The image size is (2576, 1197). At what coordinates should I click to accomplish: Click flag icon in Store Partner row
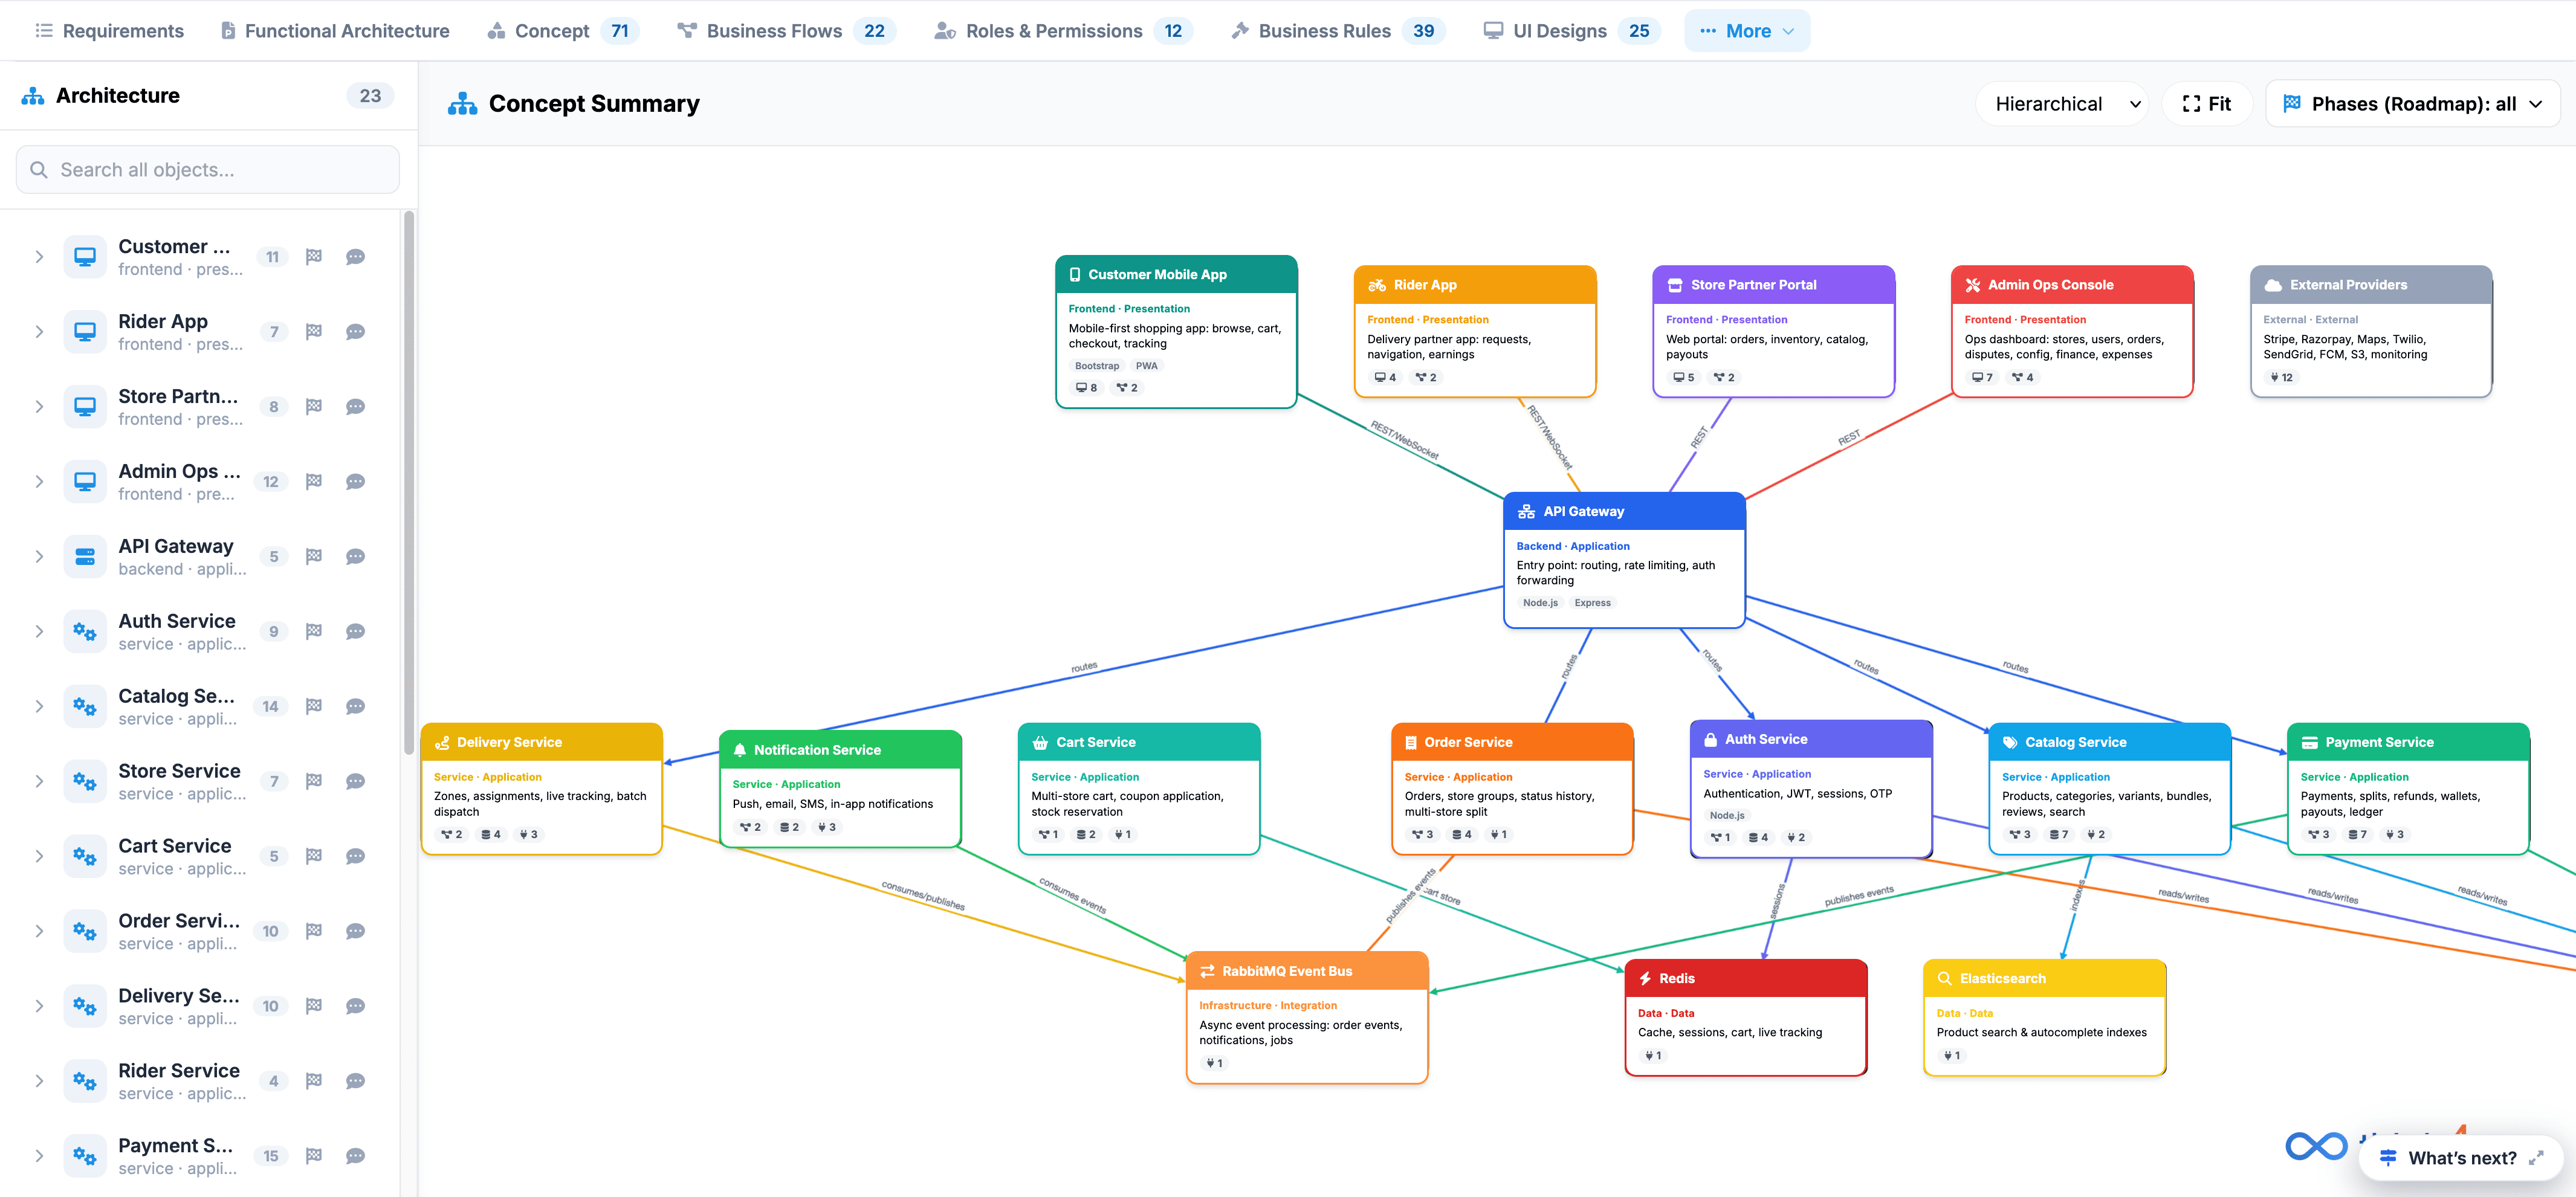(x=313, y=407)
